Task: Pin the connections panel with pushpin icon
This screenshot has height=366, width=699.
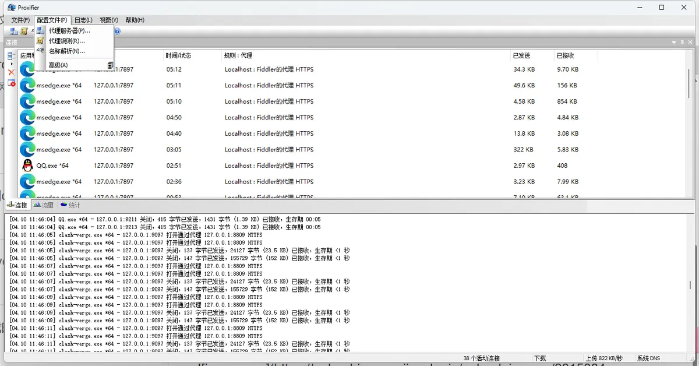Action: tap(682, 43)
